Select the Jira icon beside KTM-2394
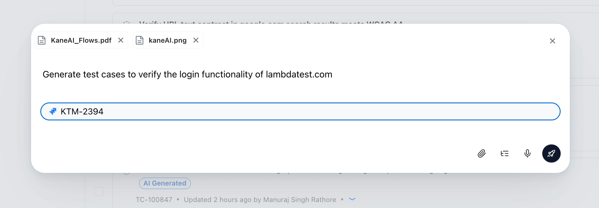Viewport: 599px width, 208px height. [53, 111]
